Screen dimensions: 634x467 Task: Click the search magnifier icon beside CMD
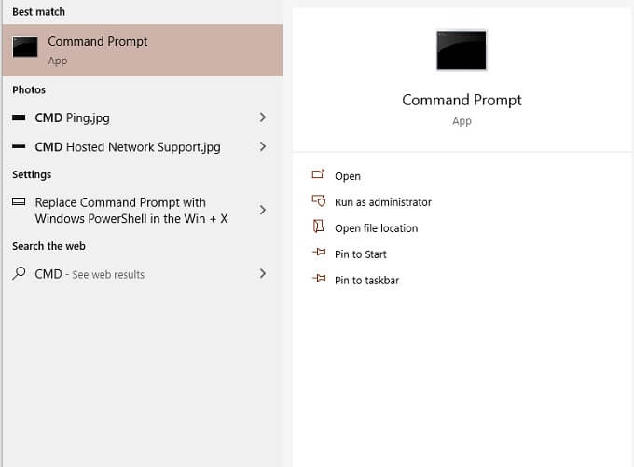coord(20,274)
